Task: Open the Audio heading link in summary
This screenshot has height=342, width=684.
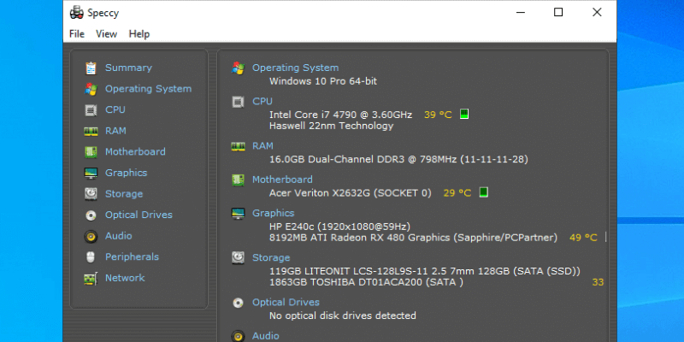Action: pos(265,336)
